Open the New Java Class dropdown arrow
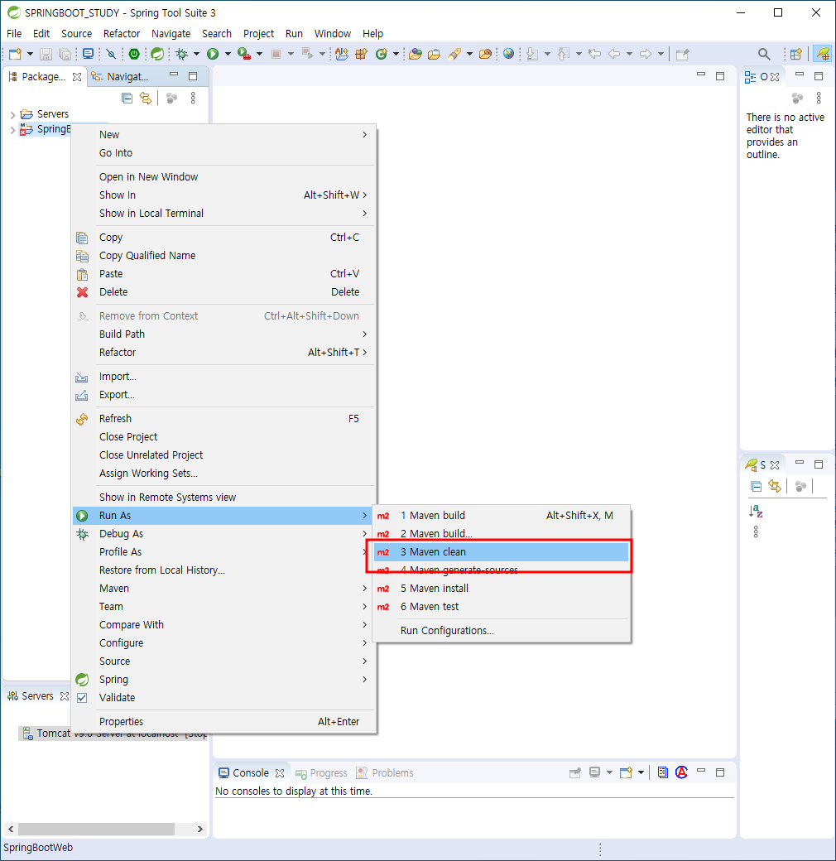The height and width of the screenshot is (861, 836). pyautogui.click(x=395, y=54)
